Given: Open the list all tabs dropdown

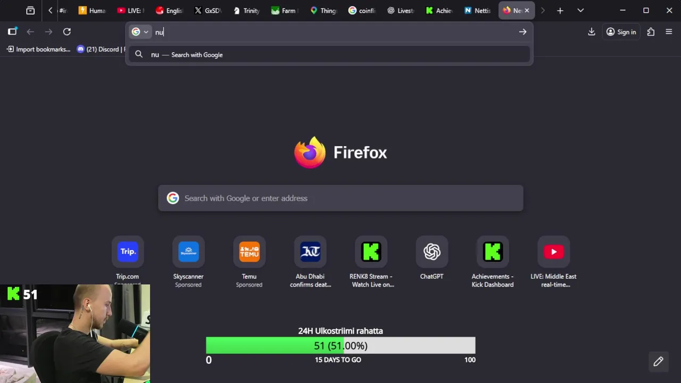Looking at the screenshot, I should 580,10.
